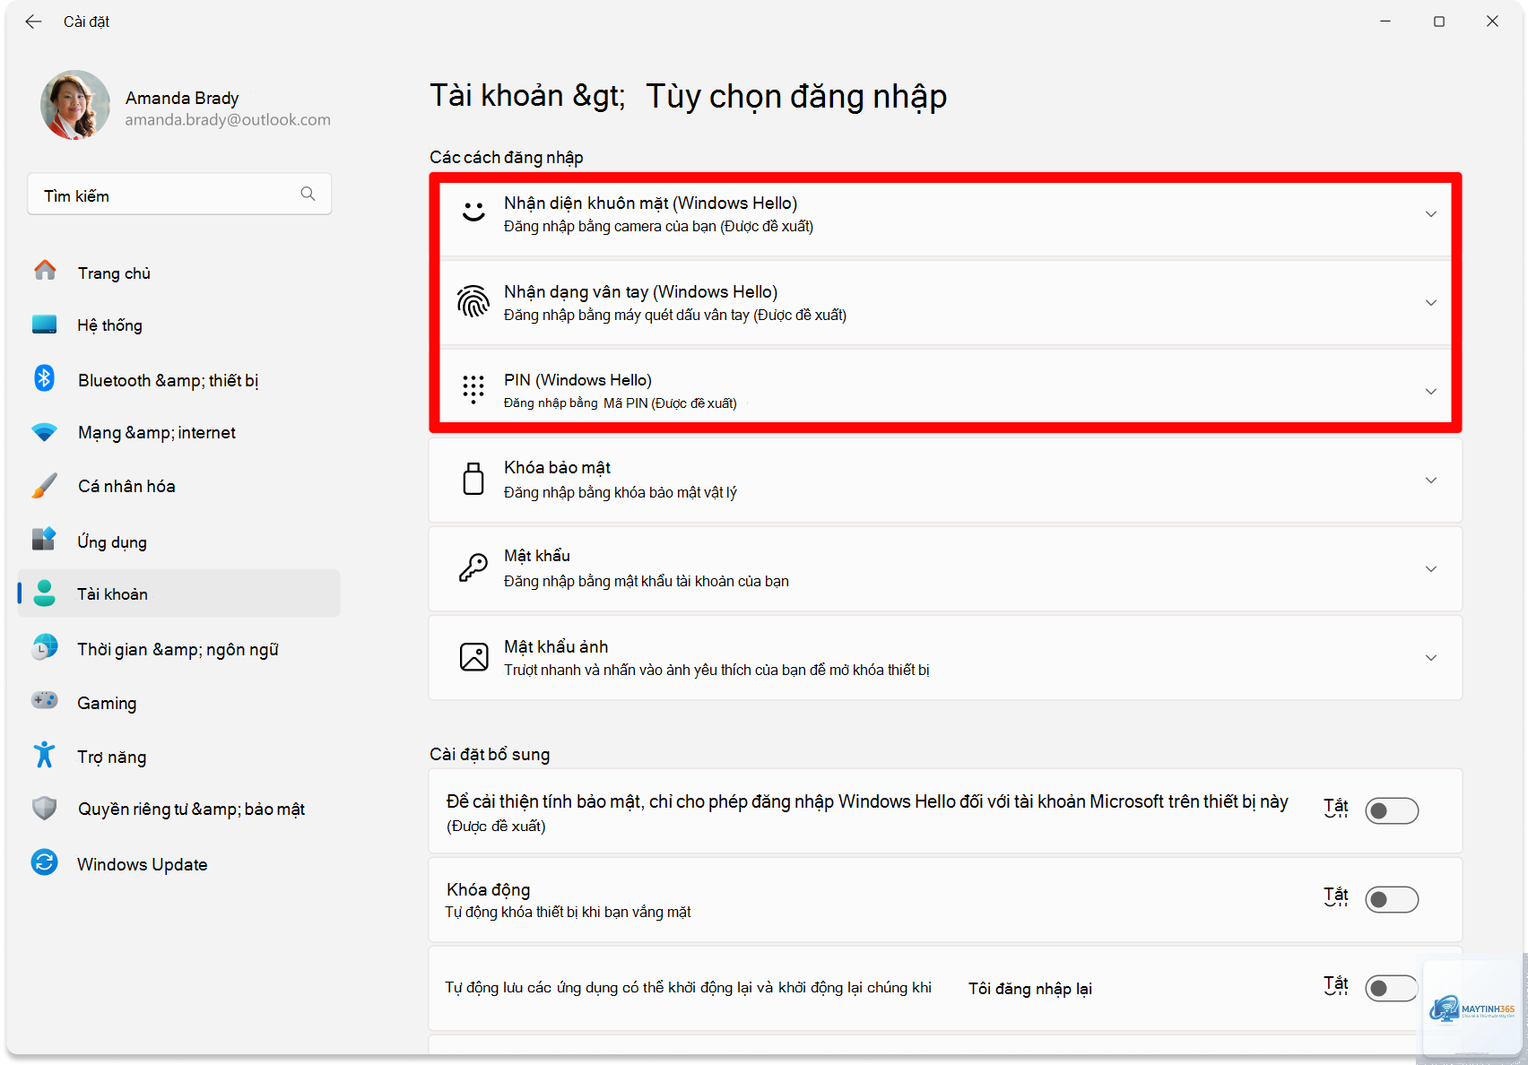Image resolution: width=1528 pixels, height=1065 pixels.
Task: Click the Mạng & internet wifi icon
Action: point(45,432)
